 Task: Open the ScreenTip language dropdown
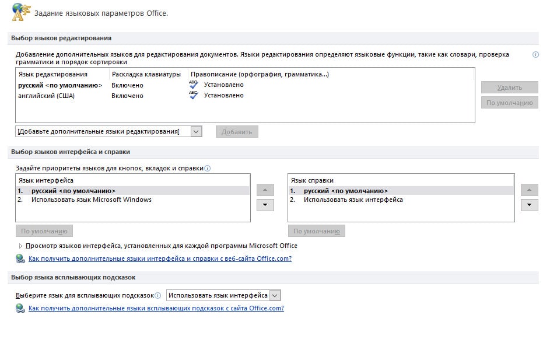pyautogui.click(x=275, y=296)
